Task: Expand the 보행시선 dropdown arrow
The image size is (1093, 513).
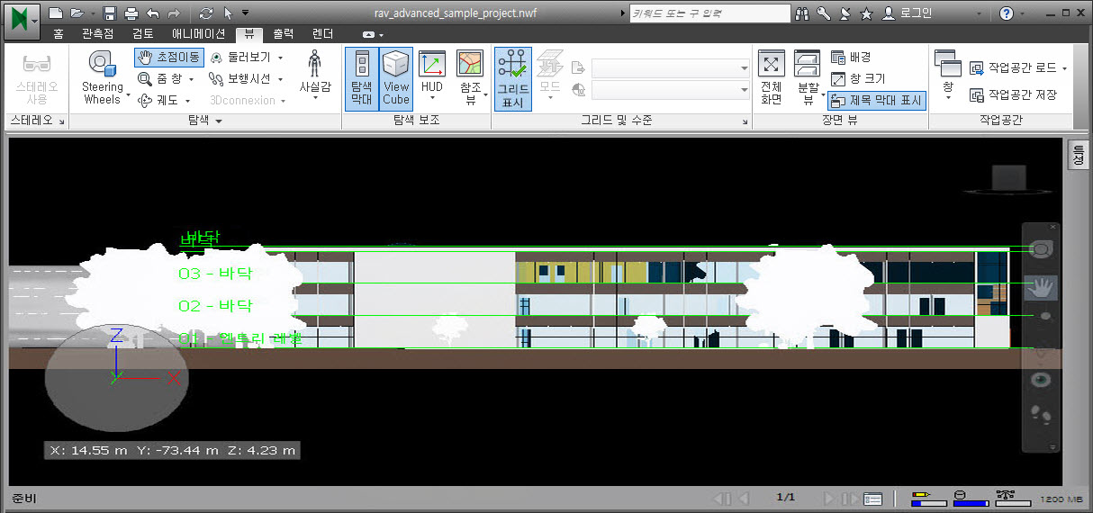Action: pyautogui.click(x=280, y=79)
